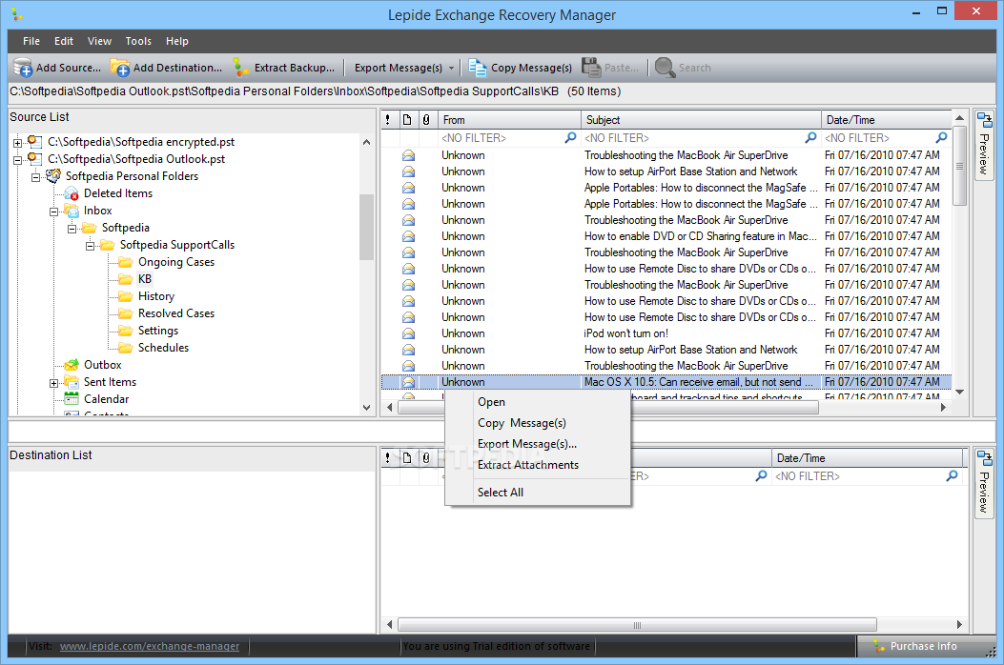This screenshot has width=1004, height=665.
Task: Open the destination list Preview side panel
Action: (x=984, y=485)
